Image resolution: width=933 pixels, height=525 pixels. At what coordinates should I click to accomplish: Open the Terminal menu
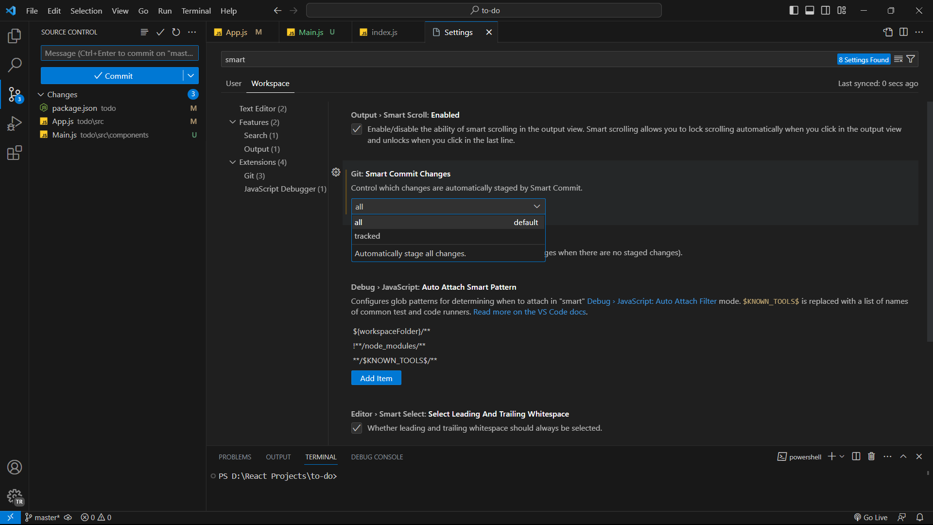[x=196, y=10]
